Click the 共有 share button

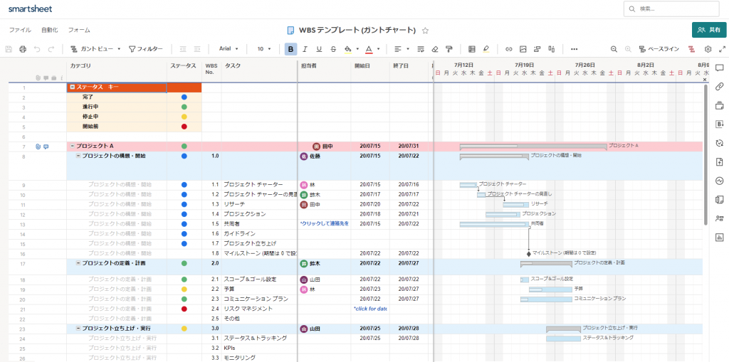709,30
